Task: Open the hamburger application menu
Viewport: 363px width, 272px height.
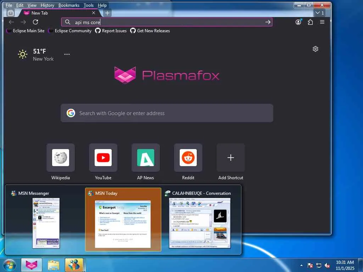Action: (322, 22)
